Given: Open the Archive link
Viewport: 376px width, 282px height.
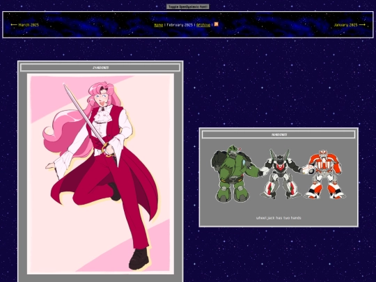Looking at the screenshot, I should point(203,25).
